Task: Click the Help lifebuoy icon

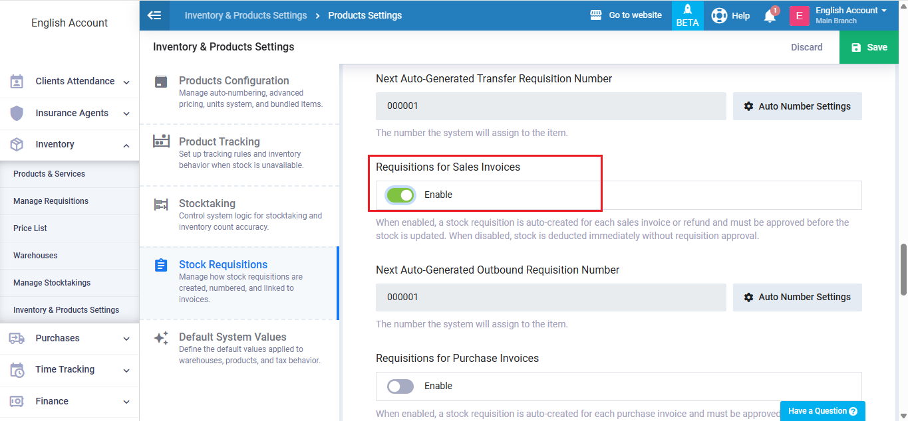Action: [719, 15]
